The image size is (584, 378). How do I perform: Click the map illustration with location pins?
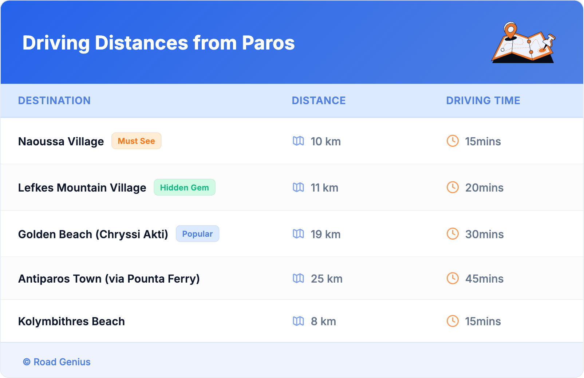click(x=523, y=43)
